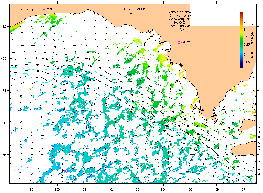Screen dimensions: 263x193
Task: Click the longitude label 129
Action: (31, 190)
